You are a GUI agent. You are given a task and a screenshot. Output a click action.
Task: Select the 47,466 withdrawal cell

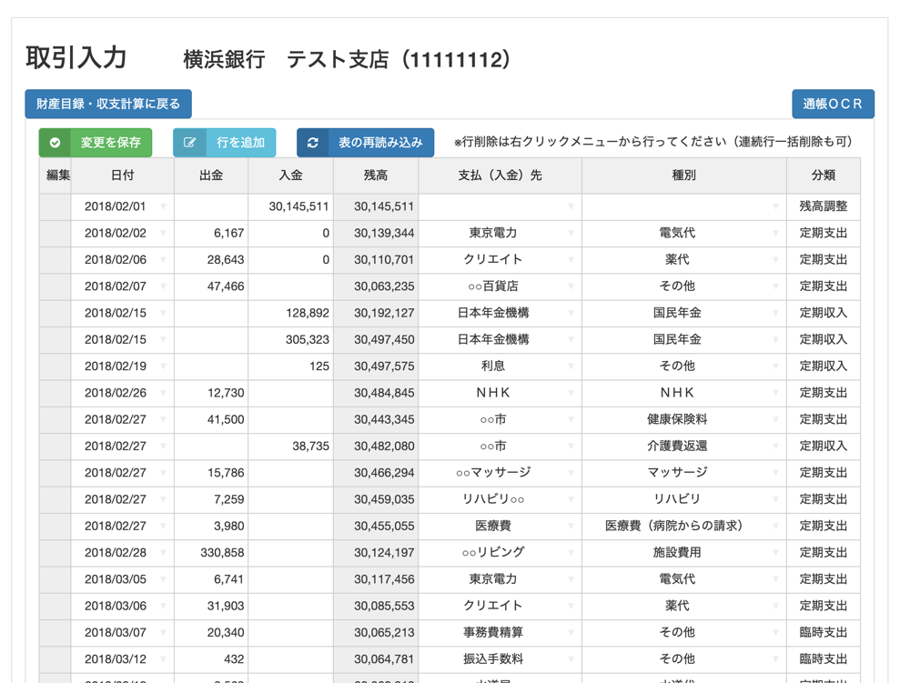coord(211,286)
